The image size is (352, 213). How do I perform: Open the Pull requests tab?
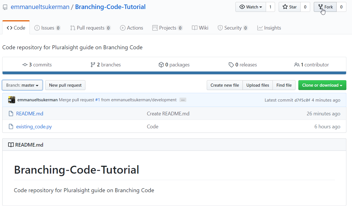click(90, 28)
